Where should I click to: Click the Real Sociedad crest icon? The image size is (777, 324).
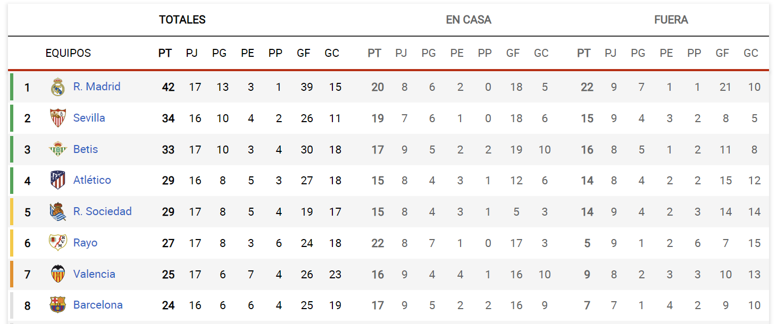(57, 211)
